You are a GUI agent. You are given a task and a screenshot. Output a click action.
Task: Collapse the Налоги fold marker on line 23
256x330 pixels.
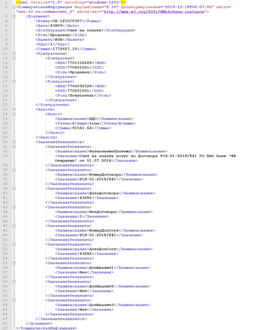point(14,109)
